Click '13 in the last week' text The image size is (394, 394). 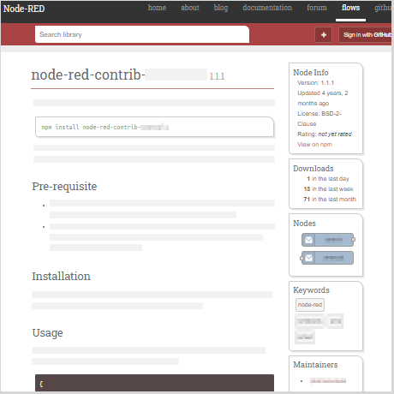click(328, 189)
